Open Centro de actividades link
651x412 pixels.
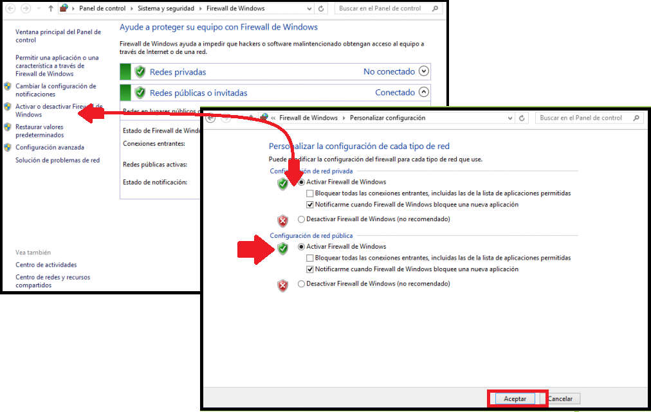click(46, 265)
